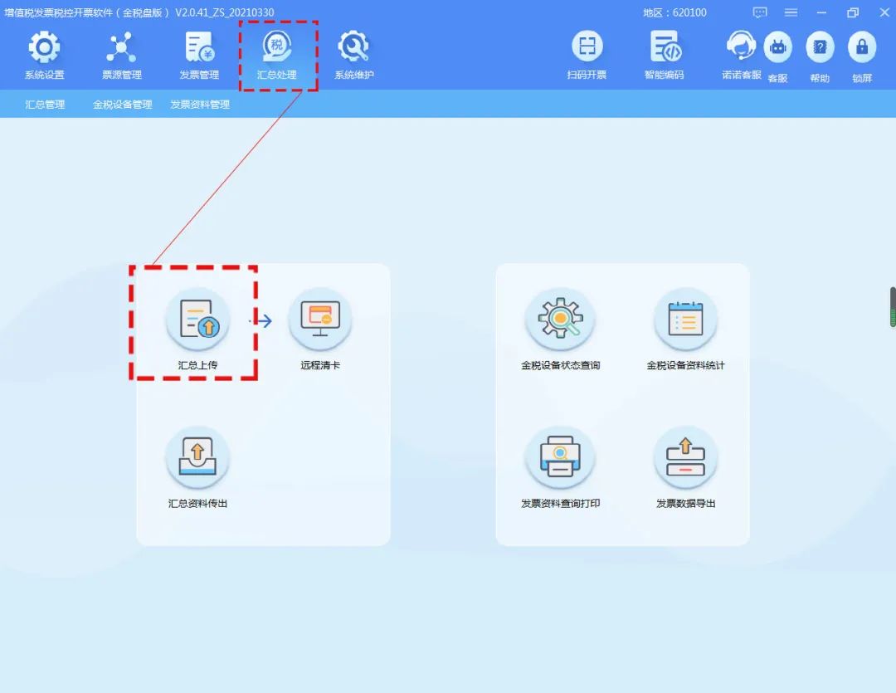This screenshot has width=896, height=693.
Task: Open 汇总资料传出 icon
Action: coord(197,458)
